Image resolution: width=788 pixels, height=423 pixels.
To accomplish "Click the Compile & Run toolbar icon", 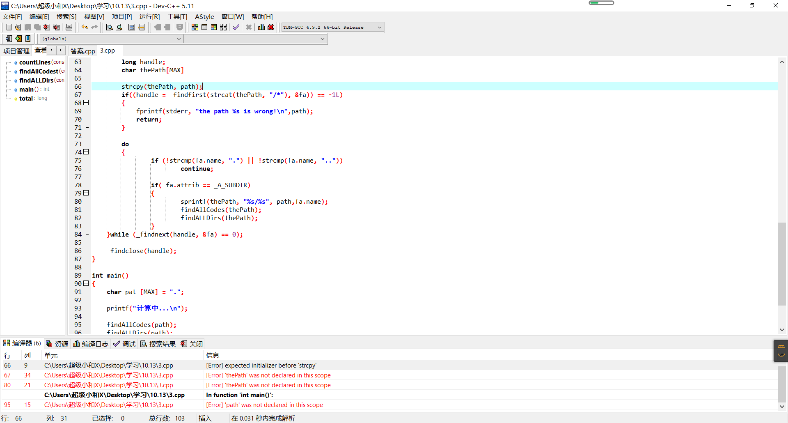I will (x=214, y=27).
